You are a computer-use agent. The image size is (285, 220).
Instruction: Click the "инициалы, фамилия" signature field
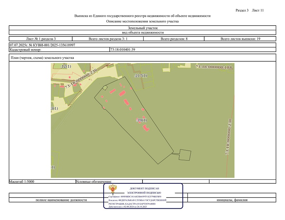(x=232, y=200)
